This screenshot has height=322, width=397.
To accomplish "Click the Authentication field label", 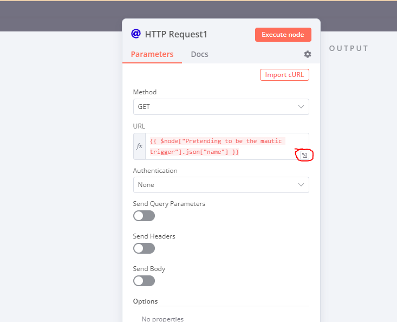I will [x=155, y=171].
